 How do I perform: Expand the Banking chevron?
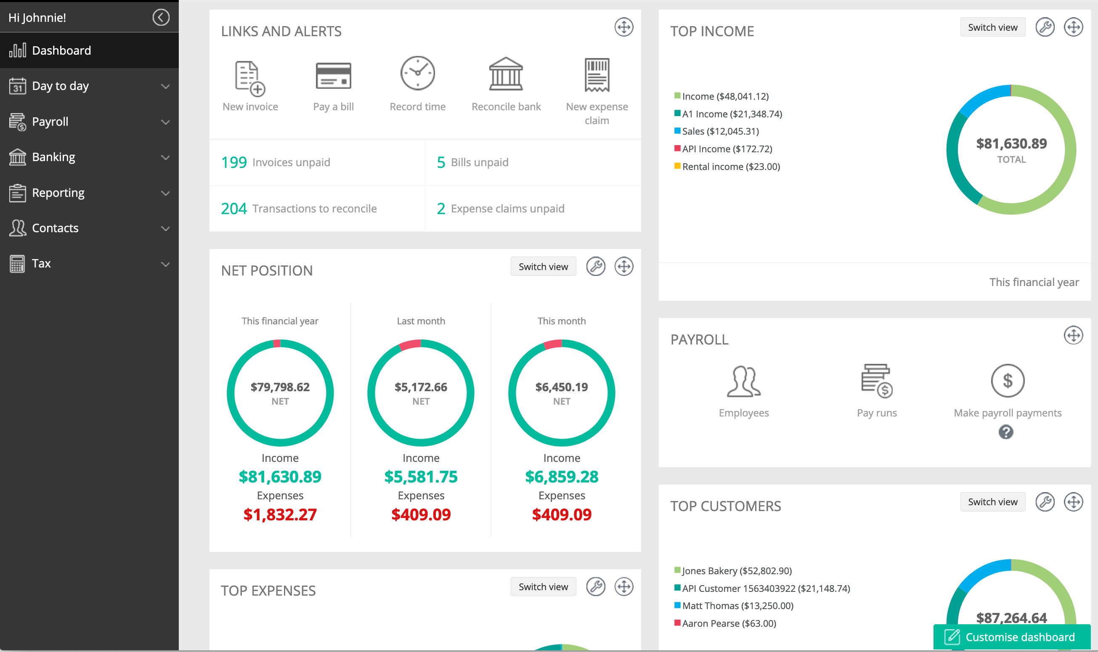coord(165,157)
